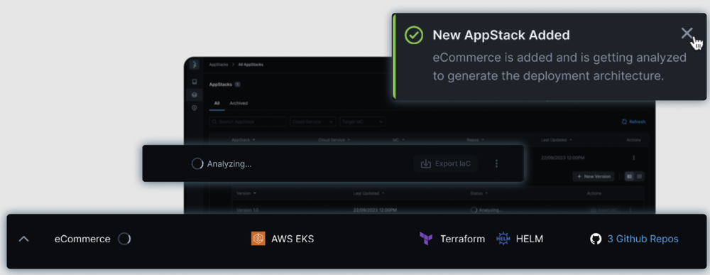The width and height of the screenshot is (710, 275).
Task: Switch to the Archived tab
Action: tap(239, 103)
